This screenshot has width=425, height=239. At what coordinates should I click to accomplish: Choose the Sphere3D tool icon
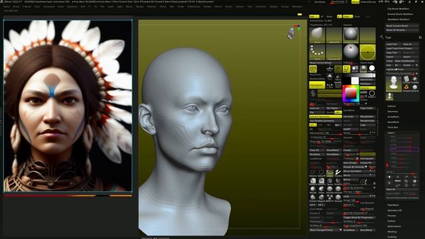pyautogui.click(x=414, y=88)
